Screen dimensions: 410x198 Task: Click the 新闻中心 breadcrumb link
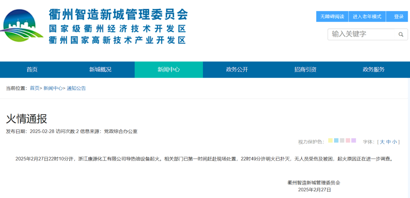click(x=53, y=88)
